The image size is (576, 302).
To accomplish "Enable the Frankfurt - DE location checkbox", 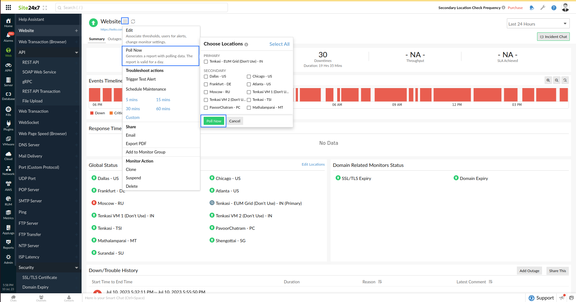I will click(206, 84).
